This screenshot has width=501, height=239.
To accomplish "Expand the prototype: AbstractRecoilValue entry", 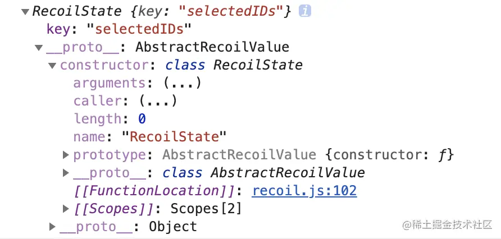I will pos(66,155).
